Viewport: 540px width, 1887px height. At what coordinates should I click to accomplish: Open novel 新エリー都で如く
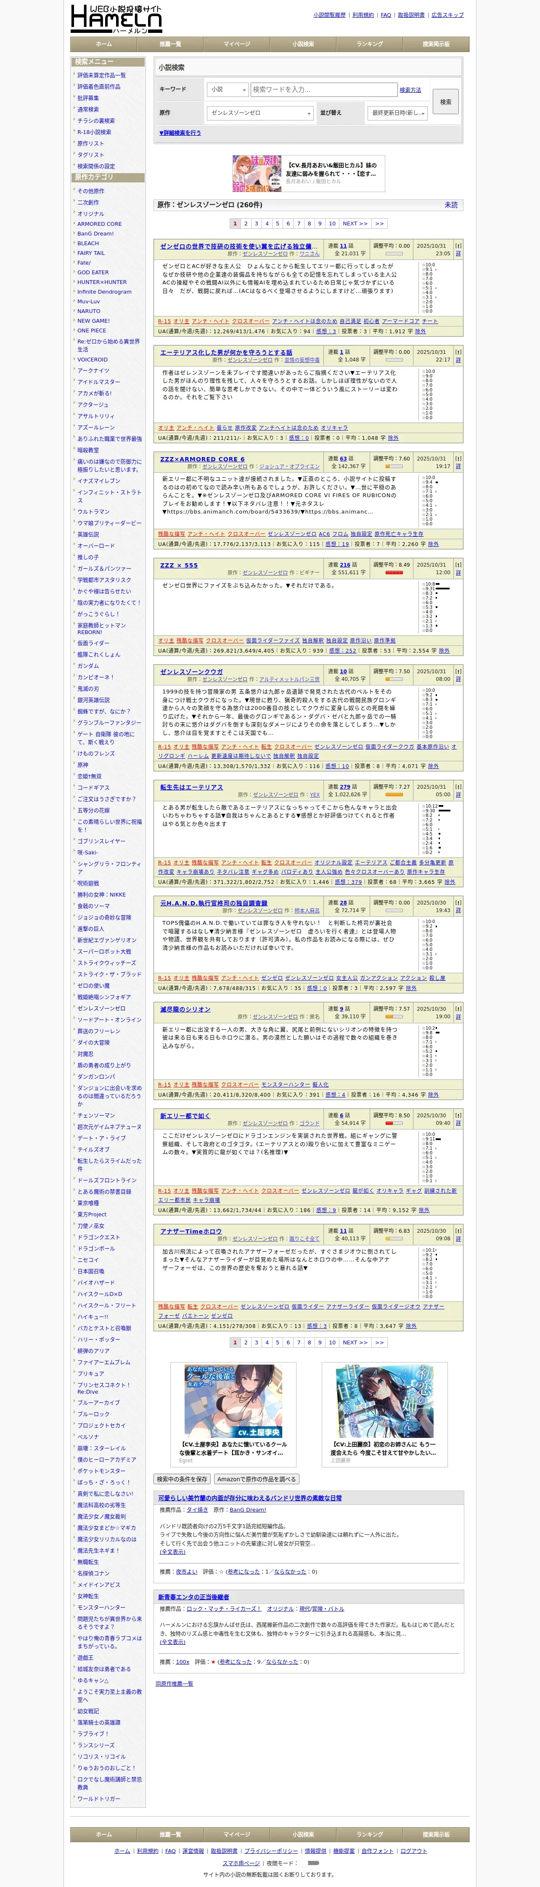point(185,1116)
